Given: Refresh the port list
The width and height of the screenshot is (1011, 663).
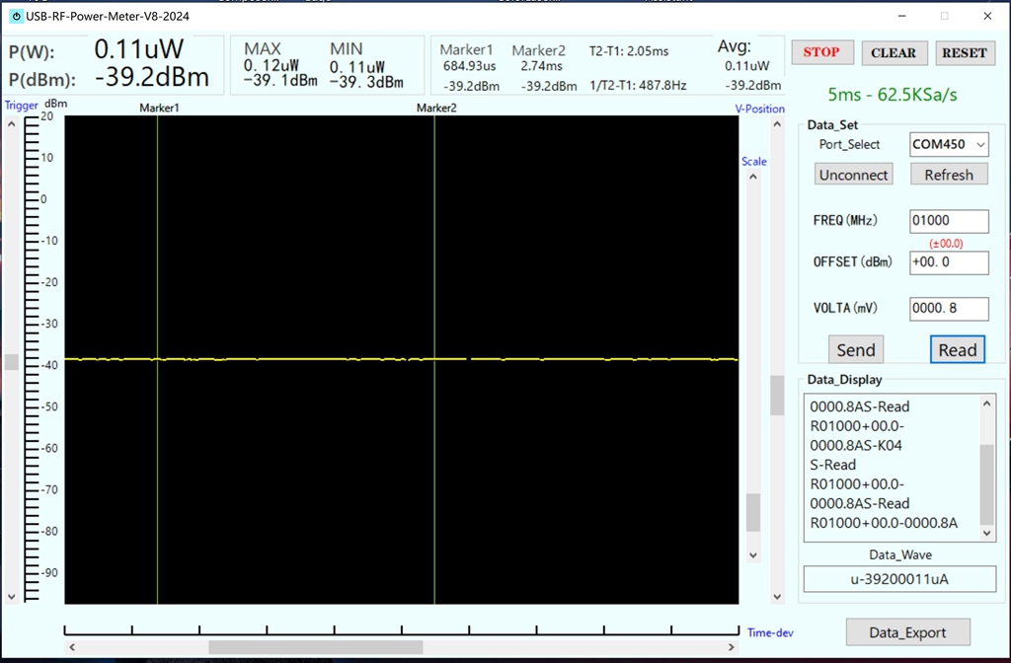Looking at the screenshot, I should point(949,175).
